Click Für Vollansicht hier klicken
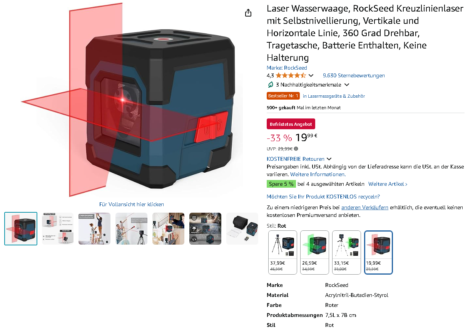This screenshot has height=330, width=468. coord(132,204)
